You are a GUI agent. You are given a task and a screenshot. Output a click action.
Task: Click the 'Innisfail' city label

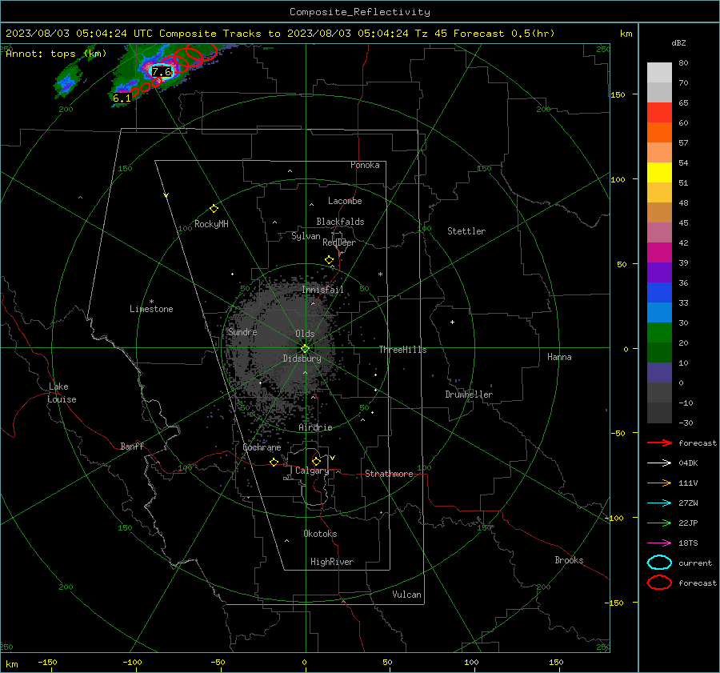coord(322,290)
